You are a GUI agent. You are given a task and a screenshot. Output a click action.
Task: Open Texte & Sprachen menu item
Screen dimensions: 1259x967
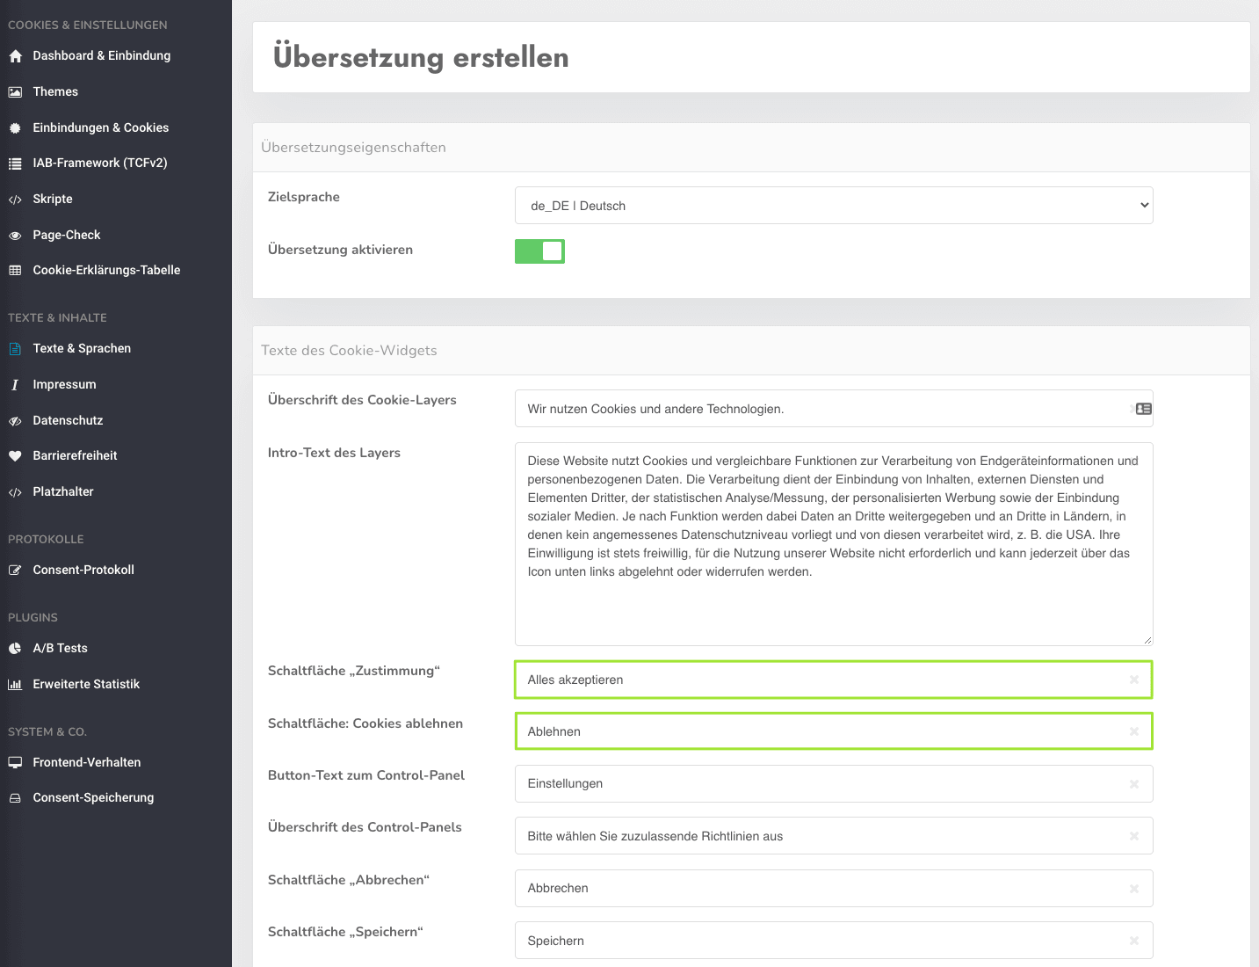pos(82,349)
